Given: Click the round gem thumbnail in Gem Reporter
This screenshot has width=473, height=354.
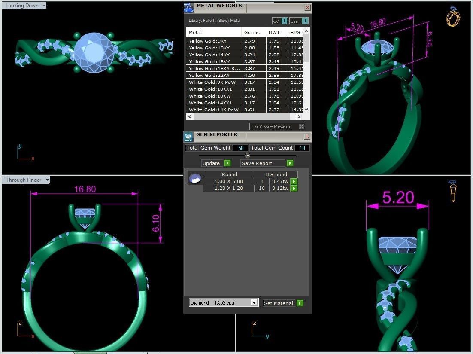Looking at the screenshot, I should click(x=195, y=178).
